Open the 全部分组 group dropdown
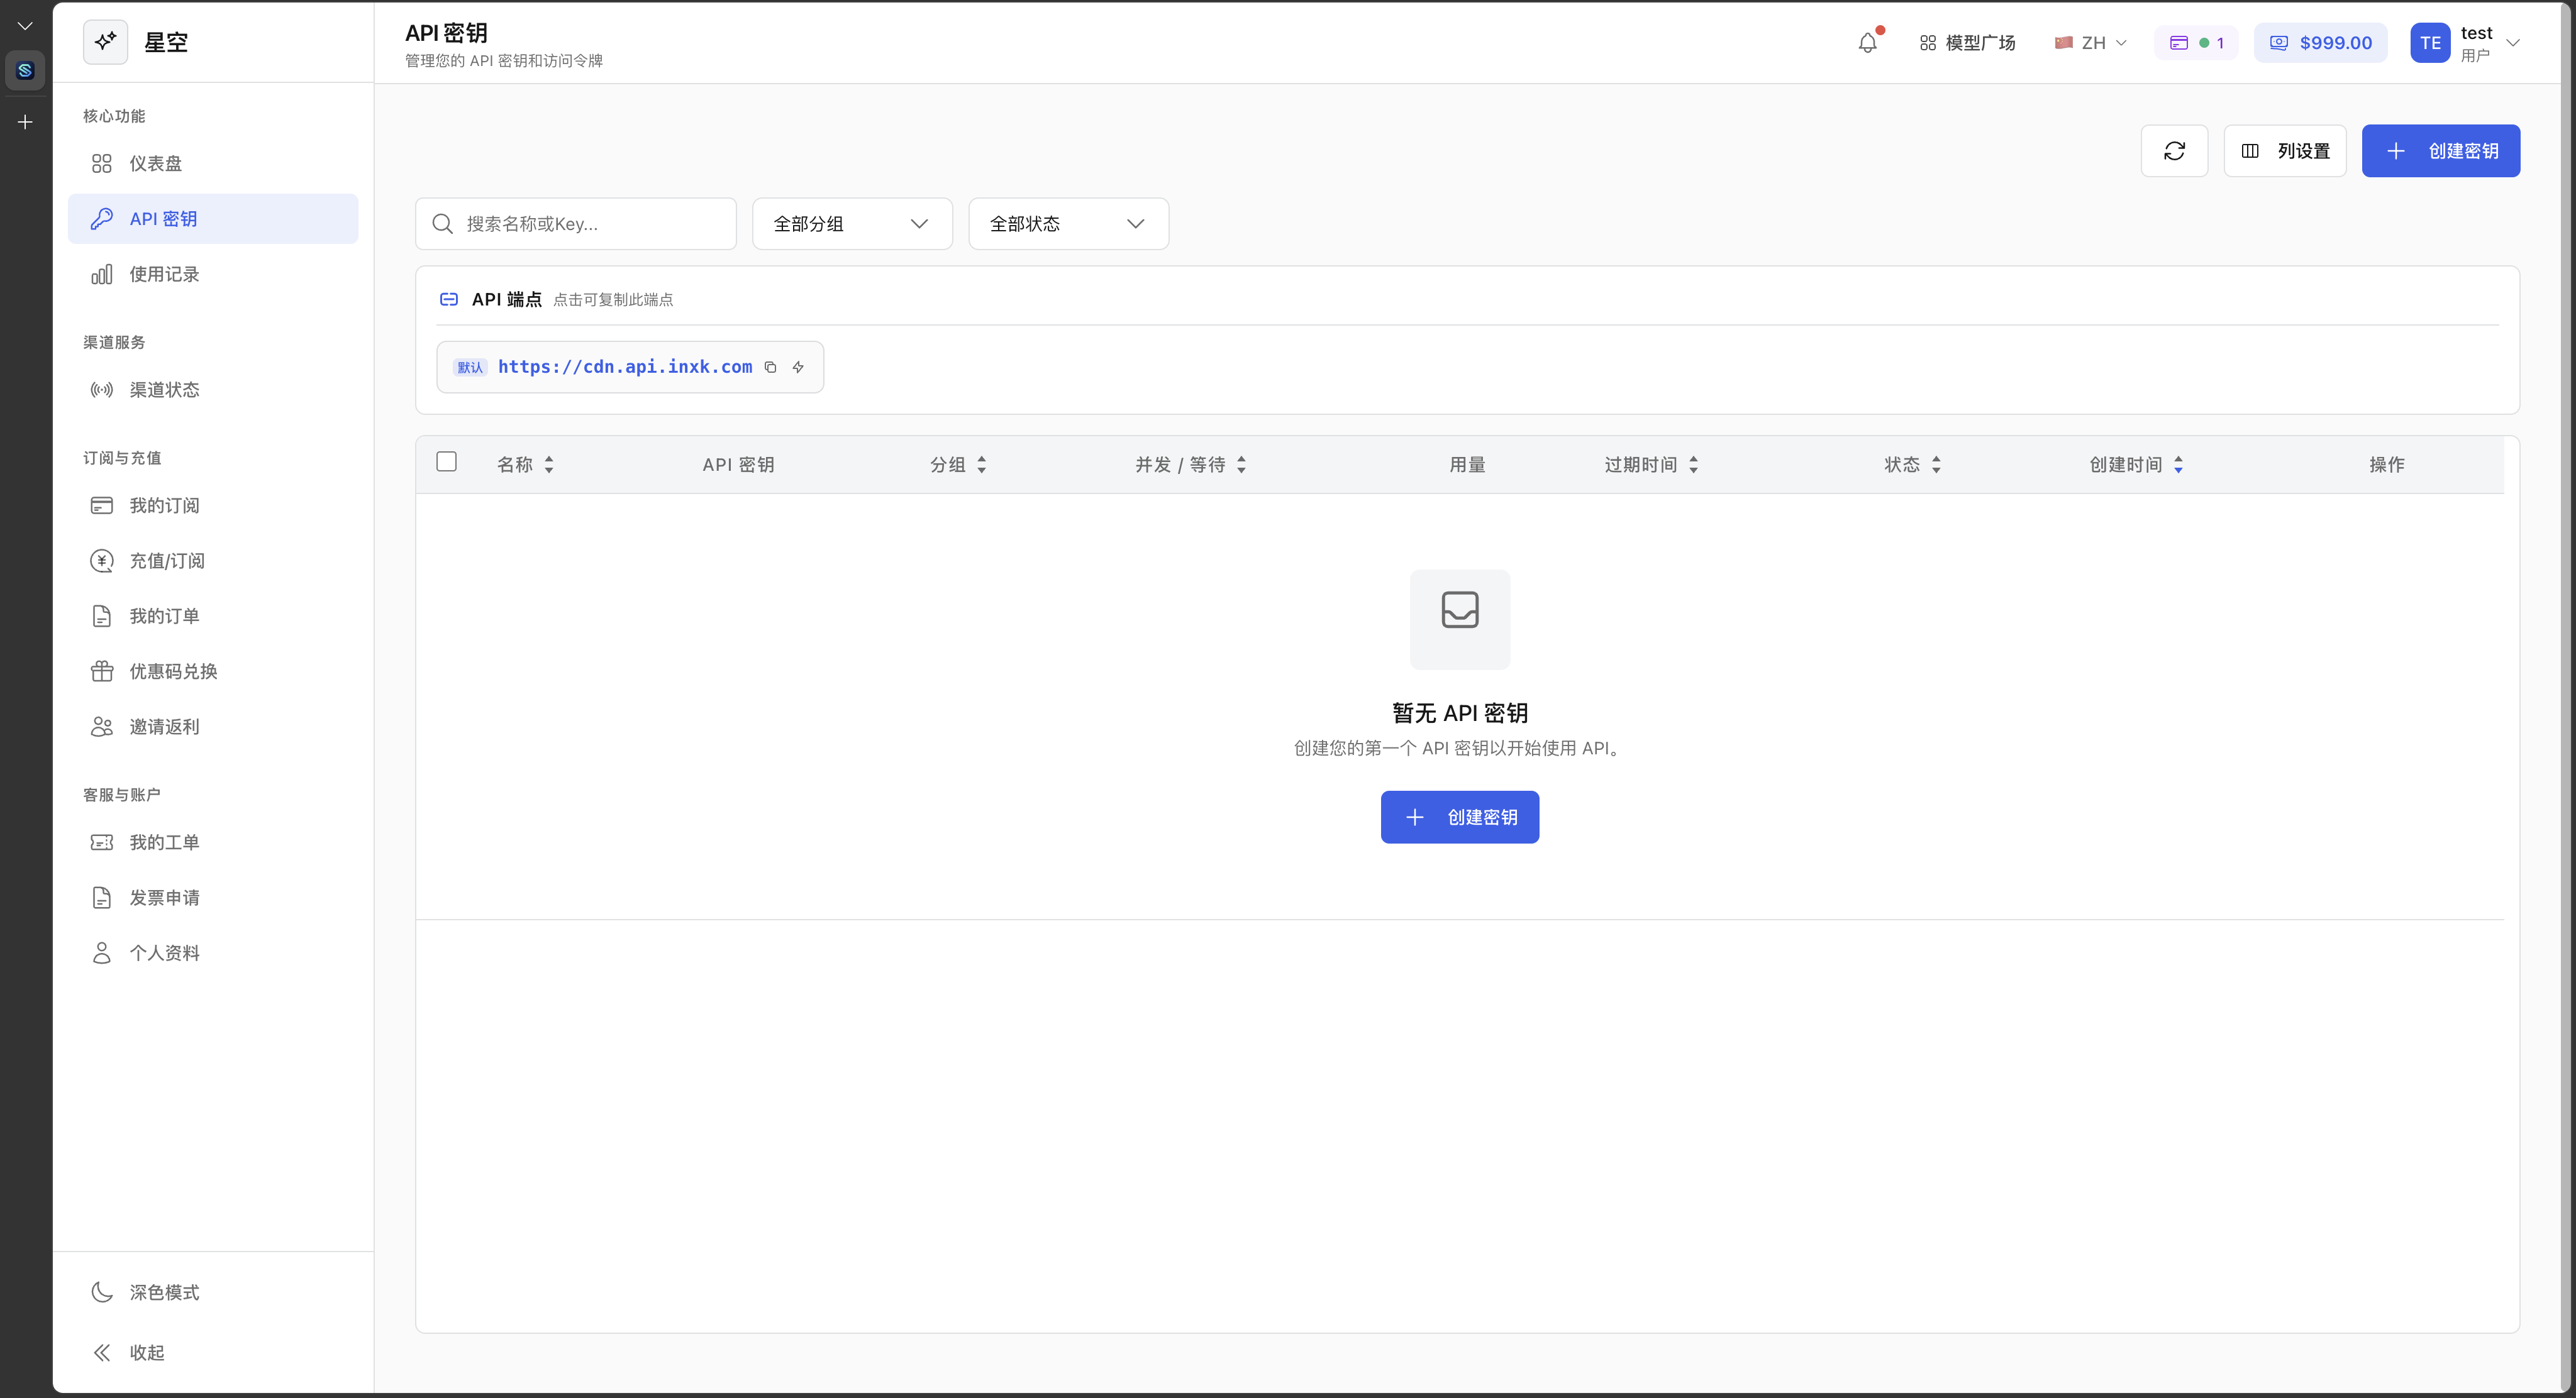The height and width of the screenshot is (1398, 2576). [852, 224]
